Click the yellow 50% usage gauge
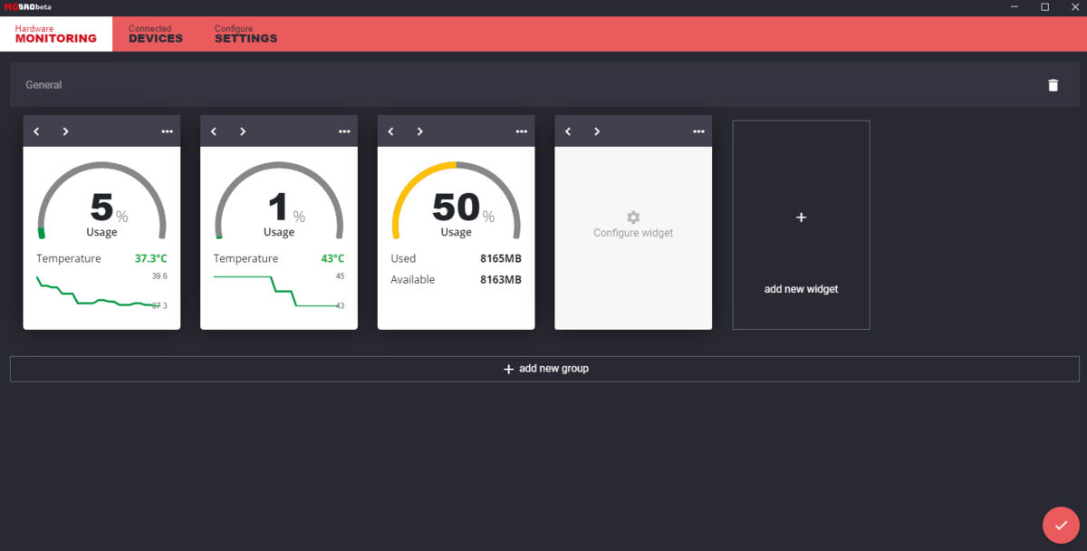Image resolution: width=1087 pixels, height=551 pixels. 457,200
